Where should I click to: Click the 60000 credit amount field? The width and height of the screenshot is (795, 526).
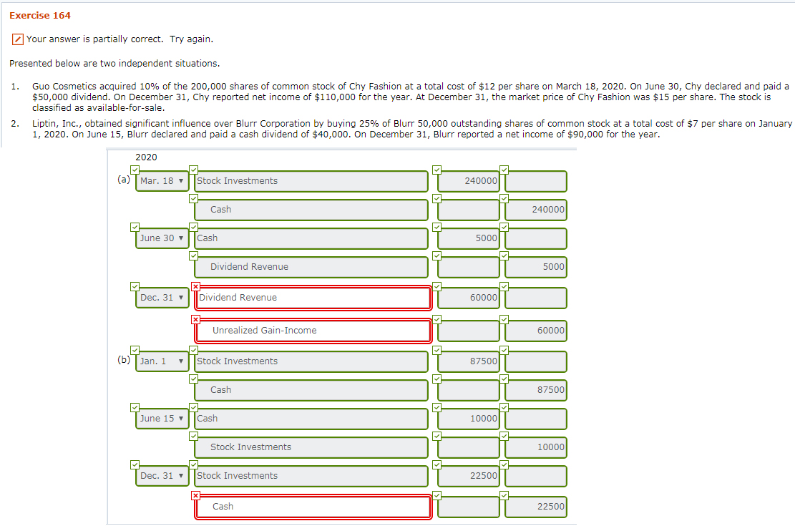coord(536,331)
